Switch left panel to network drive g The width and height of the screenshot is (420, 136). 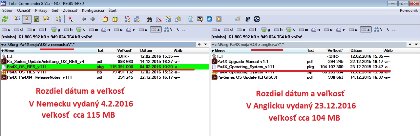56,29
